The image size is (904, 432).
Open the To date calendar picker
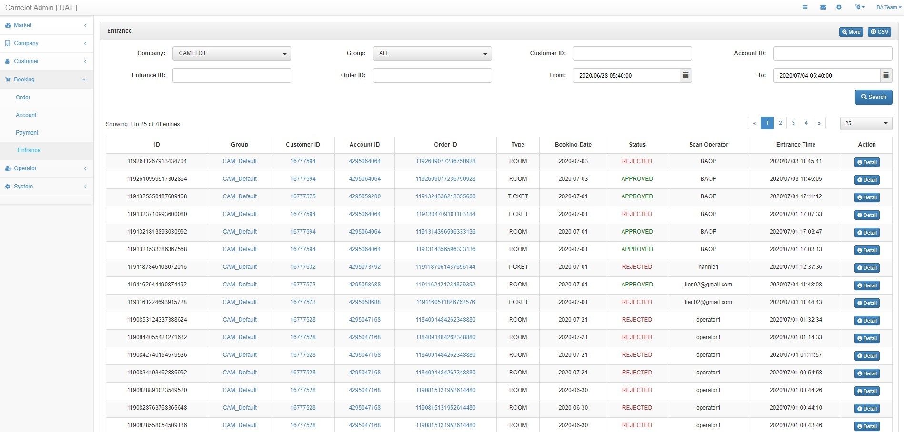tap(886, 75)
